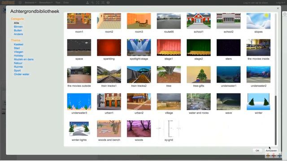The height and width of the screenshot is (161, 287).
Task: Open the Ruimte theme
Action: (x=18, y=67)
